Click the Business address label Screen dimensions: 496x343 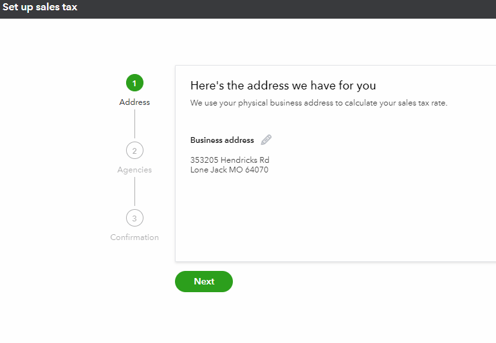[222, 140]
